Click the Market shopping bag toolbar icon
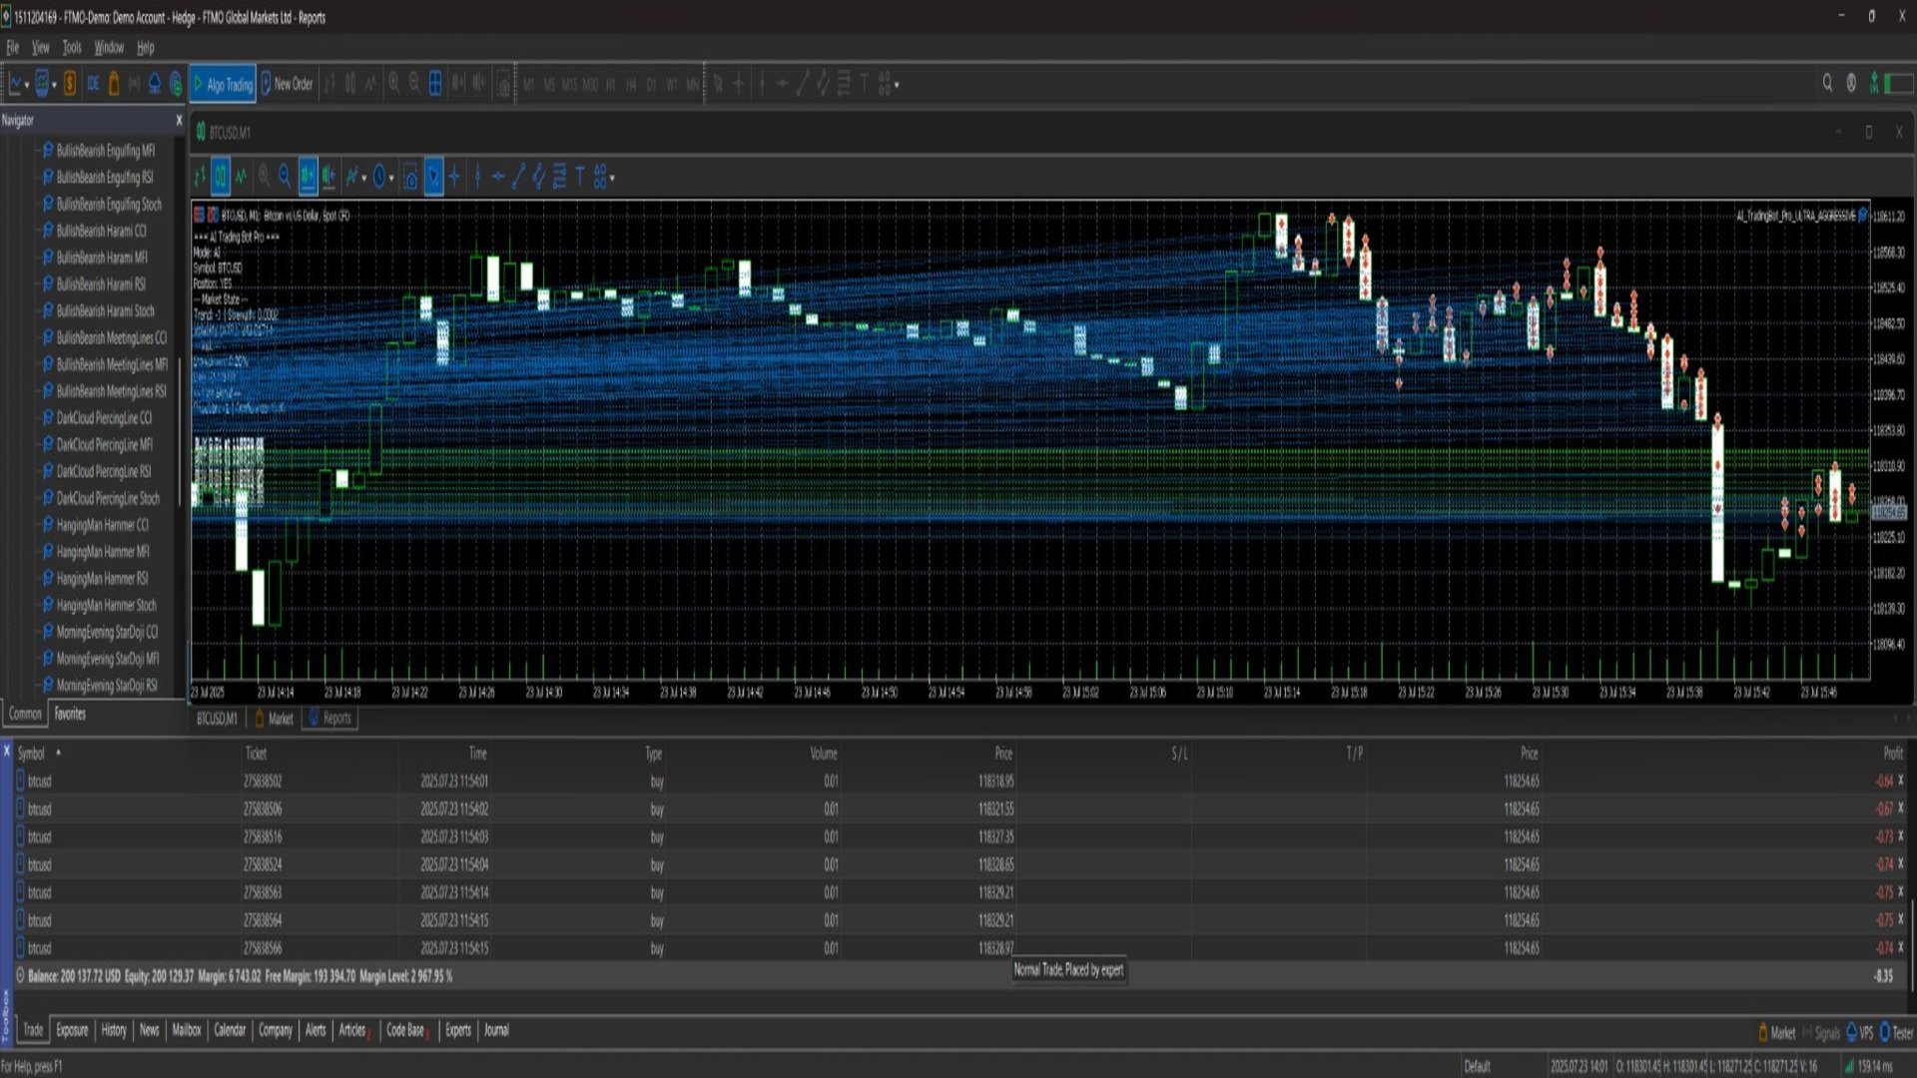Viewport: 1917px width, 1078px height. (x=114, y=85)
